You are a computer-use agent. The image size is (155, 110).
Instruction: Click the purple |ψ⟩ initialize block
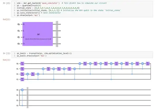pyautogui.click(x=38, y=34)
